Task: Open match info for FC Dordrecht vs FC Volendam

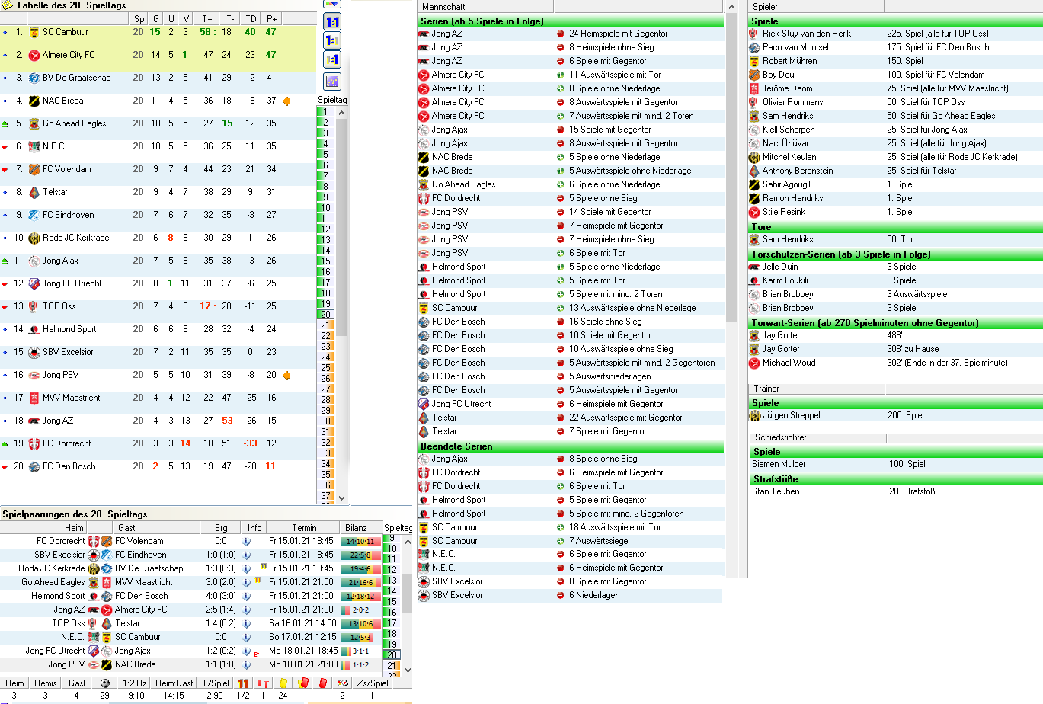Action: click(x=246, y=541)
